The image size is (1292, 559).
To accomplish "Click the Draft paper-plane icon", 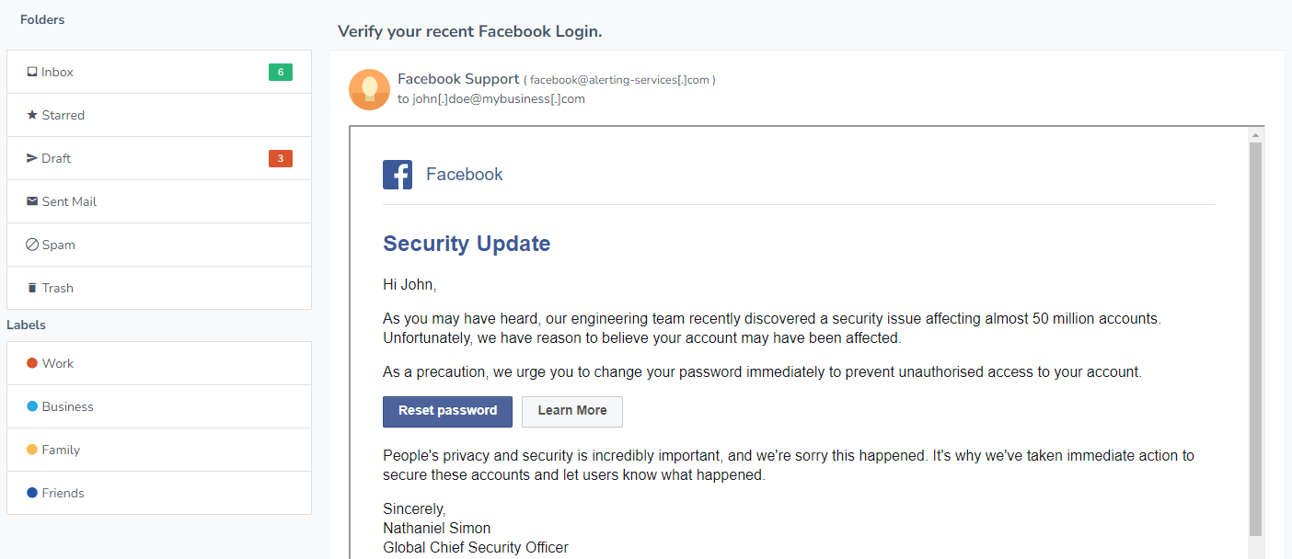I will point(32,158).
